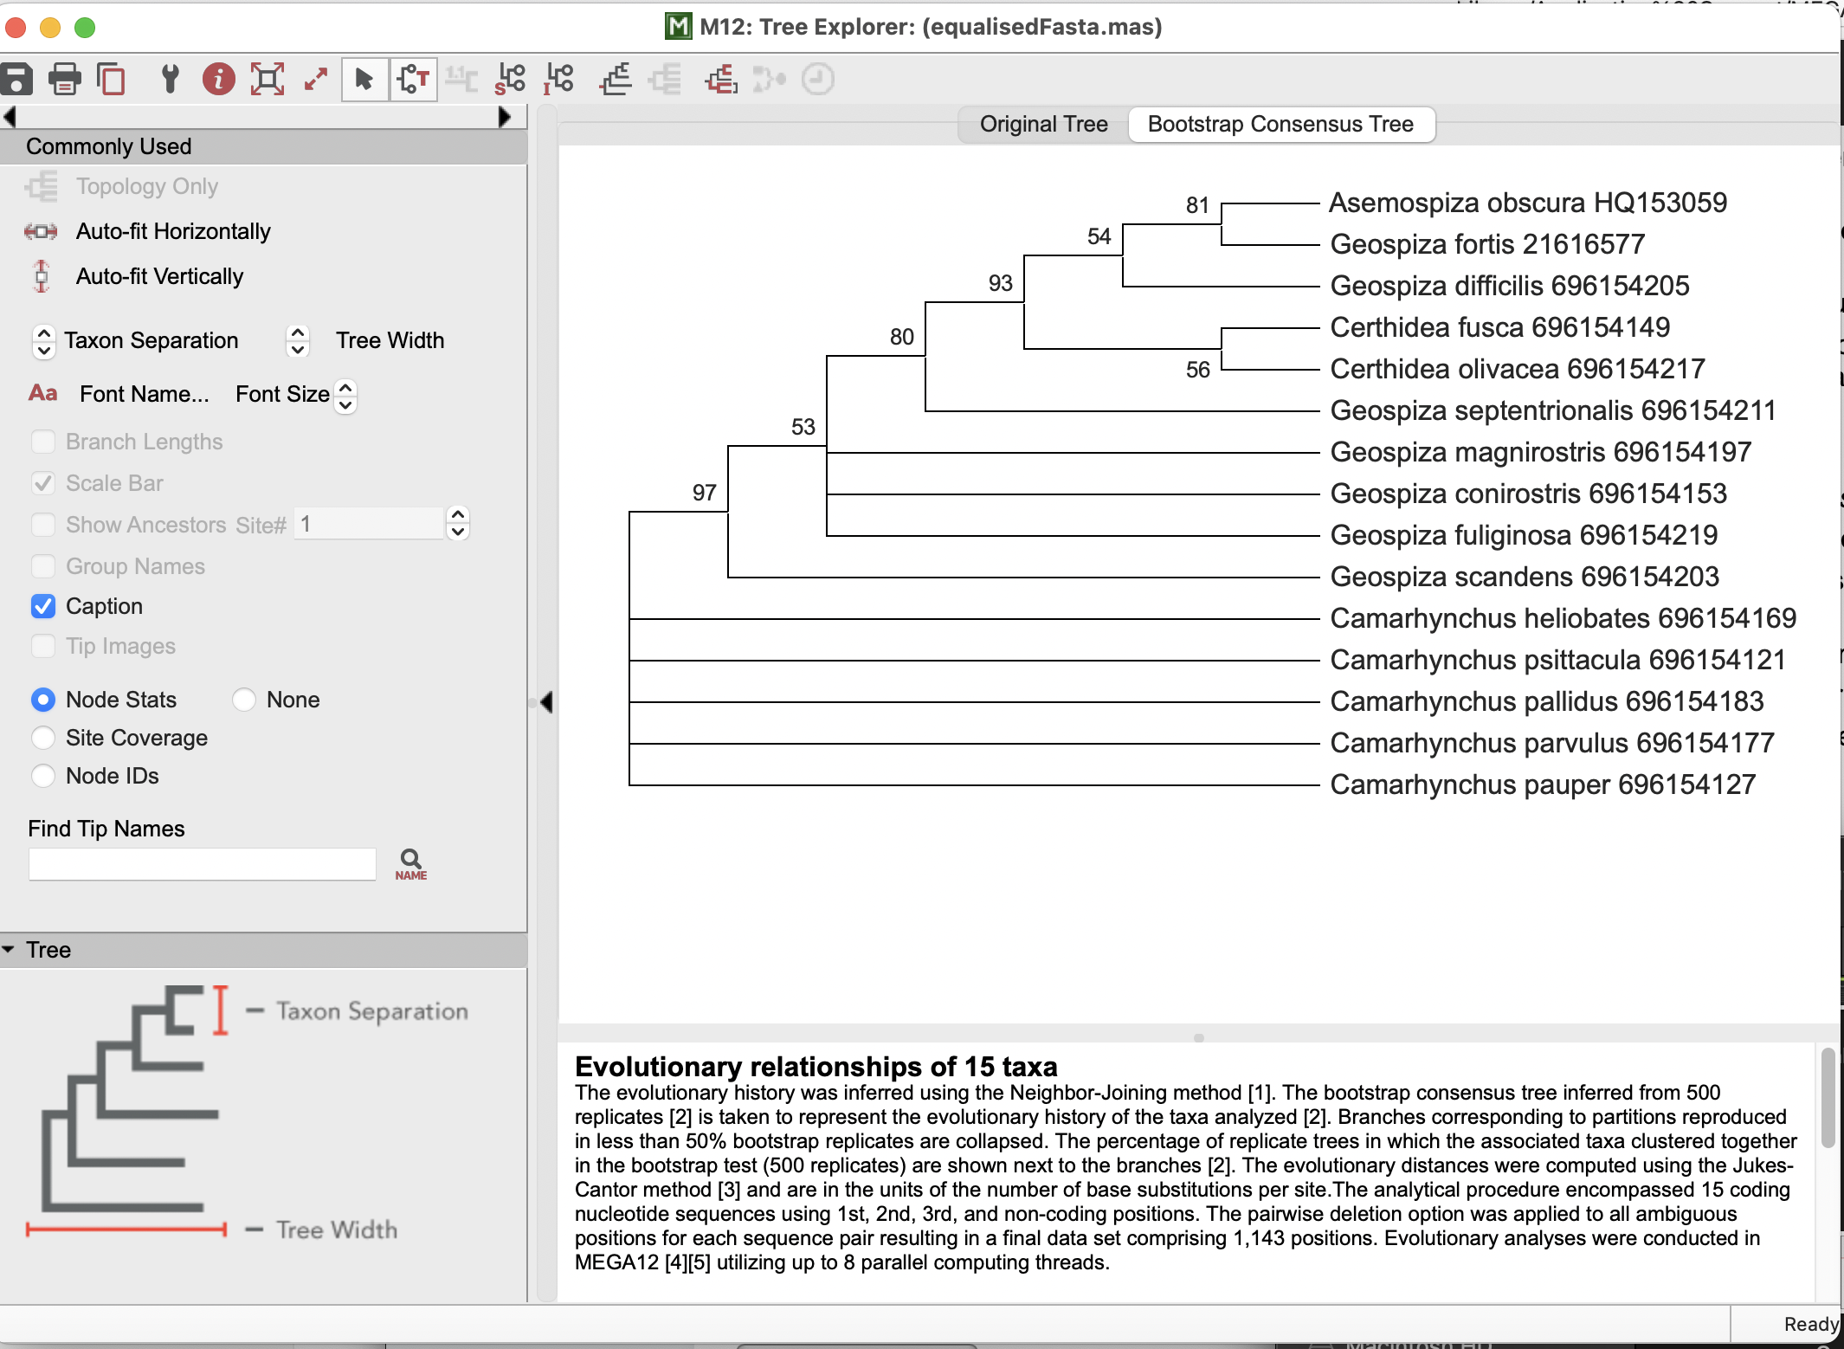Click the greyed ancestral shapes icon
Image resolution: width=1844 pixels, height=1349 pixels.
point(769,79)
